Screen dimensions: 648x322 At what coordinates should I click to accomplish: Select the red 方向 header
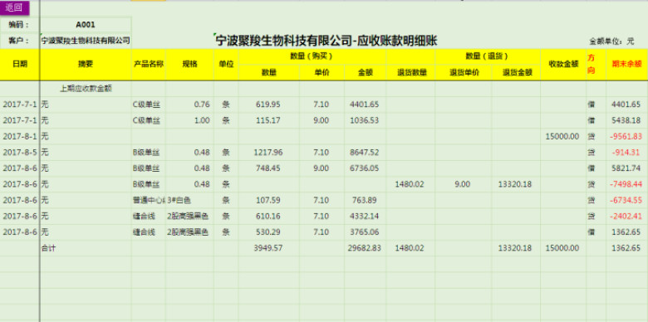tap(596, 65)
